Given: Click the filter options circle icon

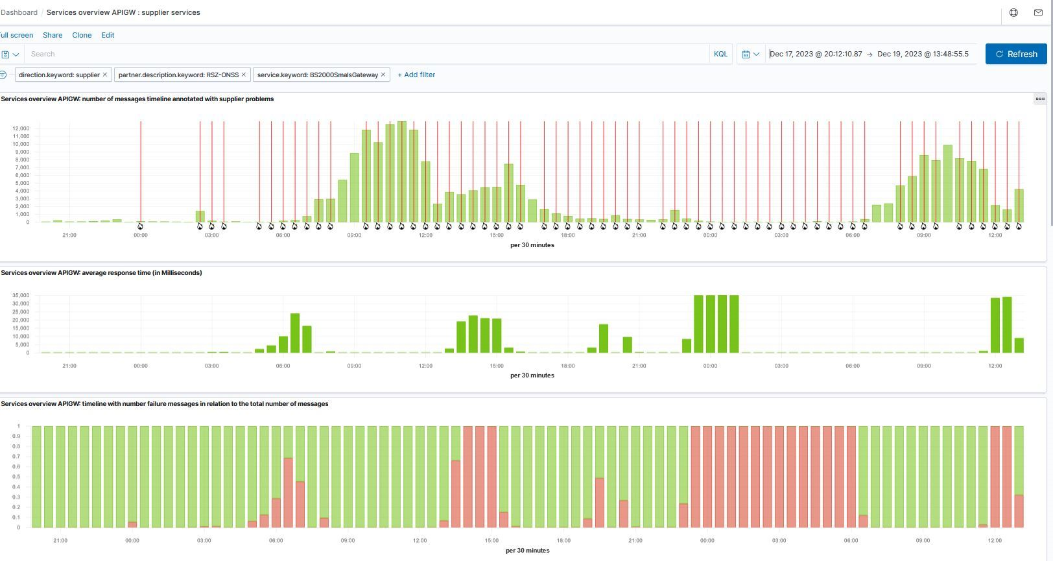Looking at the screenshot, I should [x=3, y=75].
